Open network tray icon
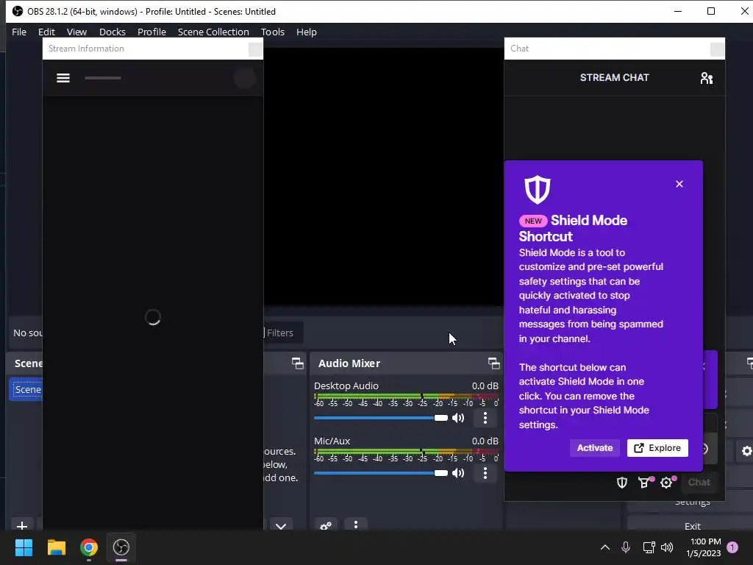 pyautogui.click(x=649, y=547)
